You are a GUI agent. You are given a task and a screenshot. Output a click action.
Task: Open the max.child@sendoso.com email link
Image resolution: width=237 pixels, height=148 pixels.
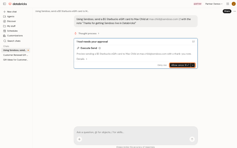point(163,19)
